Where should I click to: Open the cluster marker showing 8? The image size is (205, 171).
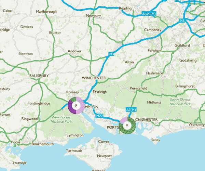tap(76, 106)
